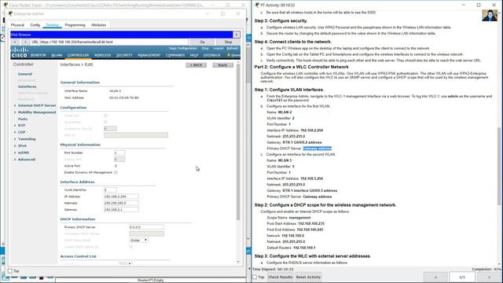This screenshot has height=283, width=503.
Task: Go to next PT Activity page
Action: point(489,277)
